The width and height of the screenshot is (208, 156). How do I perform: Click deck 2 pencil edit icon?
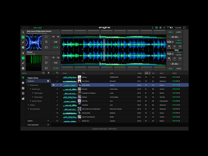23,63
